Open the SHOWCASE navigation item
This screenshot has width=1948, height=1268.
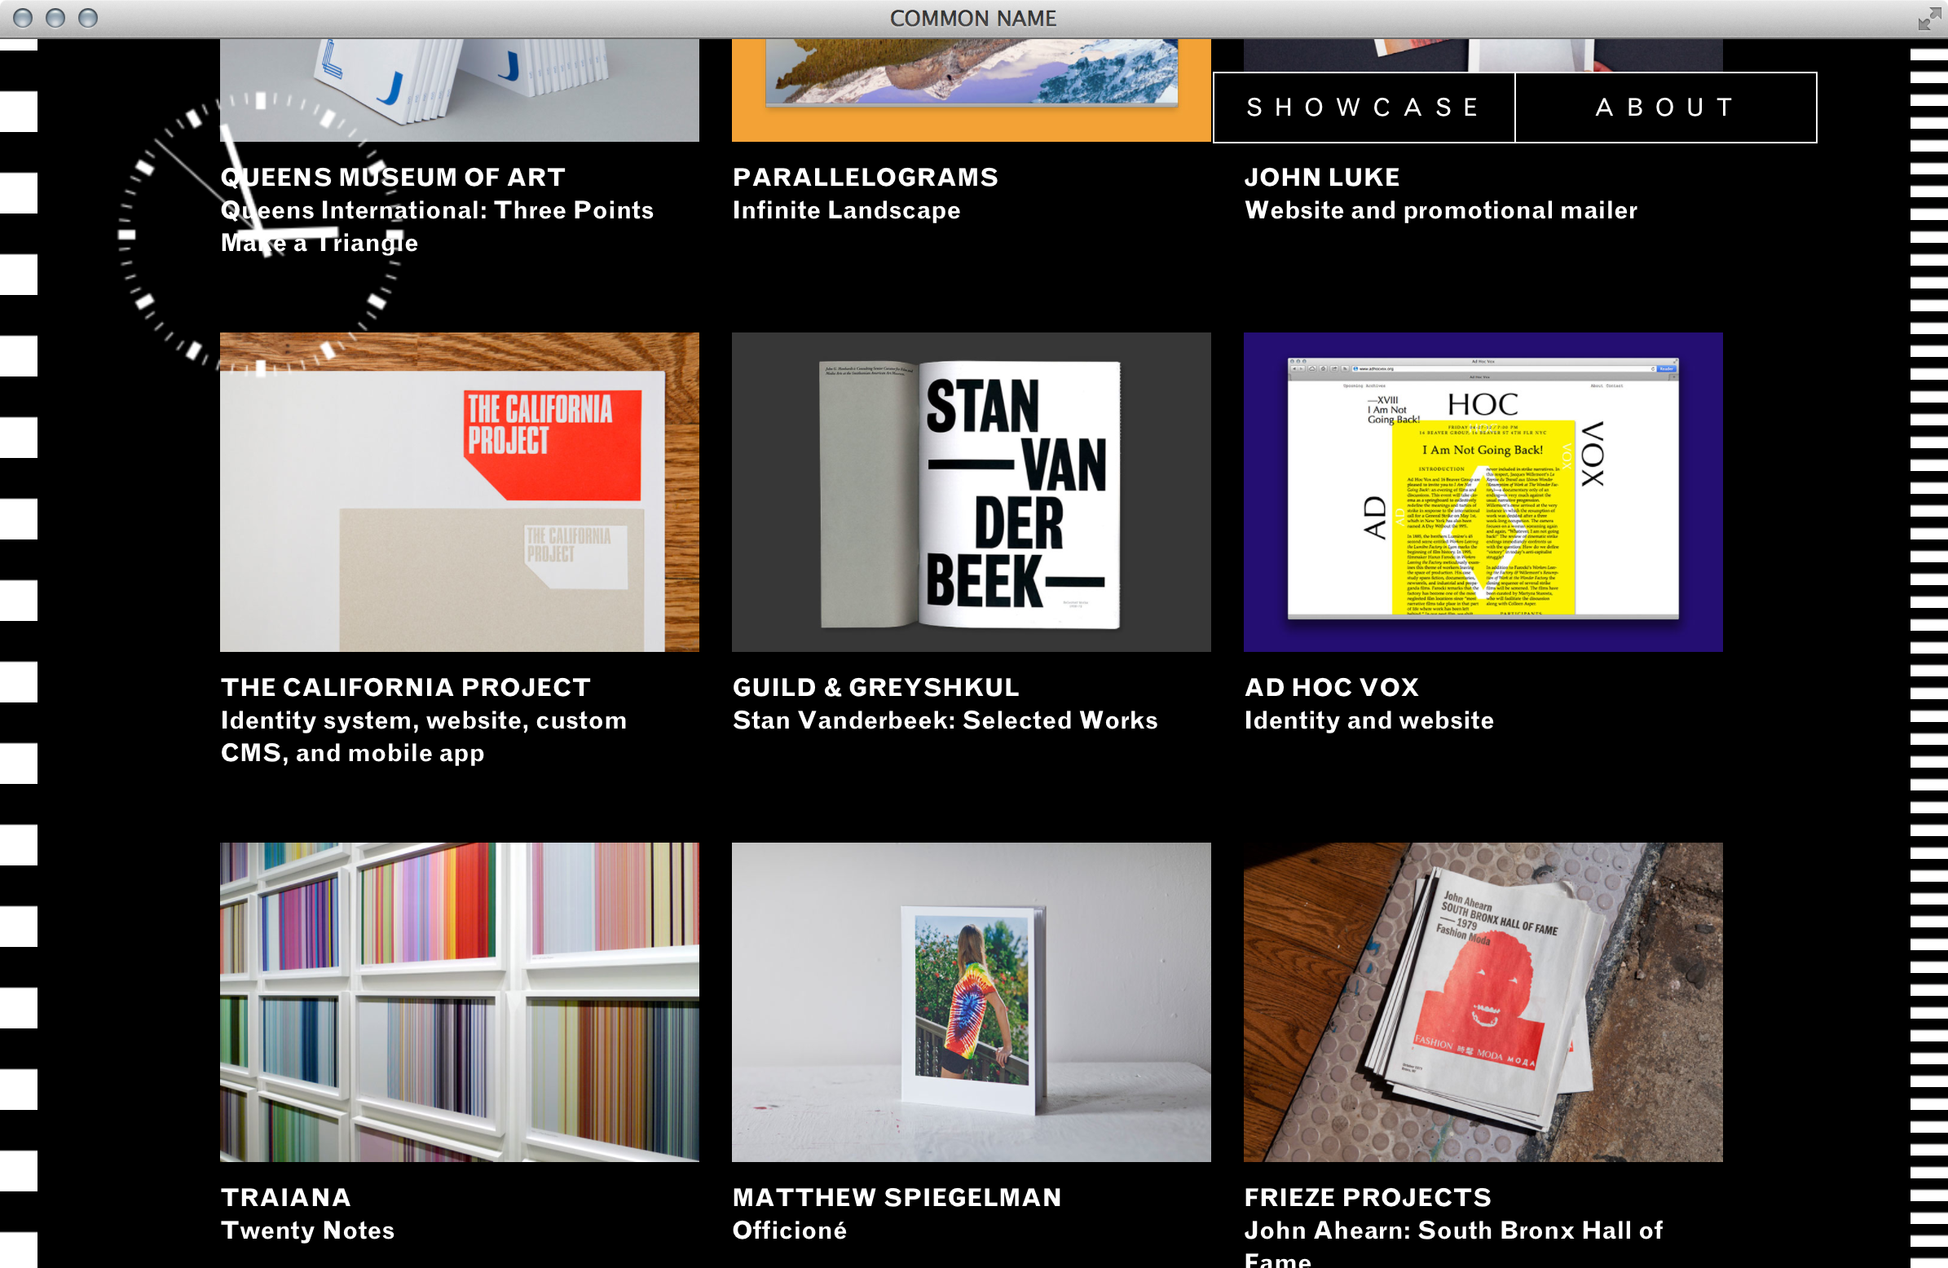coord(1364,108)
